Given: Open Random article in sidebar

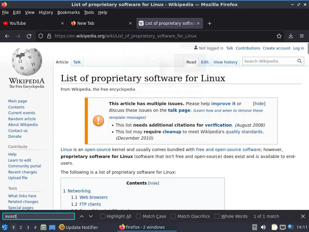Looking at the screenshot, I should tap(22, 119).
